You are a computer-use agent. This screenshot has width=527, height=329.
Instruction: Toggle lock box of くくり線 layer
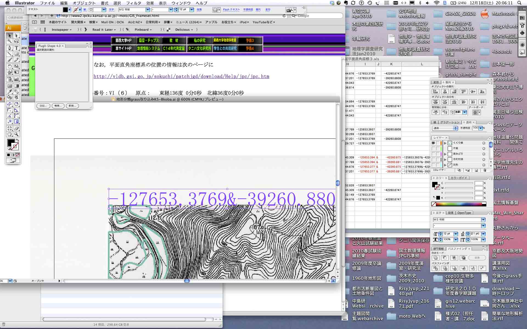pos(438,143)
